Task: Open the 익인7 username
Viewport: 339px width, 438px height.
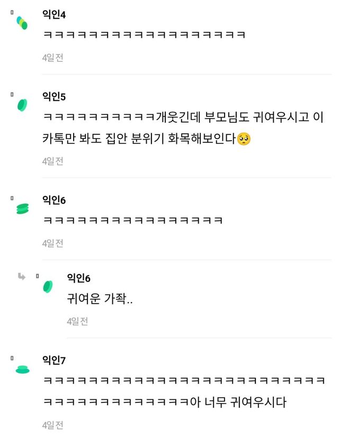Action: [x=54, y=360]
